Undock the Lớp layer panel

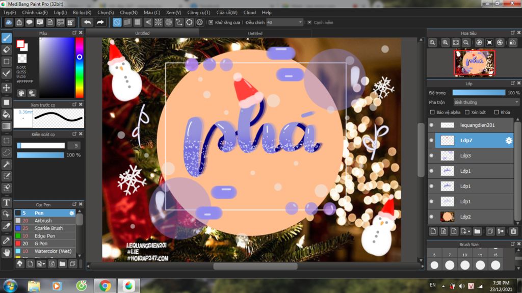click(513, 83)
